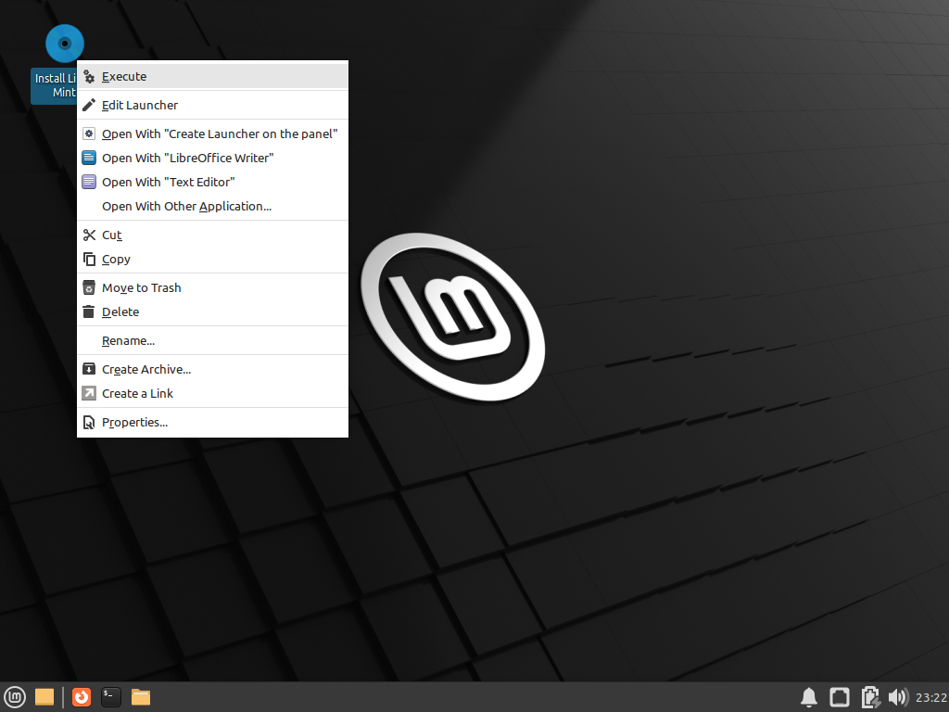The height and width of the screenshot is (712, 949).
Task: Click the Move to Trash icon
Action: (89, 287)
